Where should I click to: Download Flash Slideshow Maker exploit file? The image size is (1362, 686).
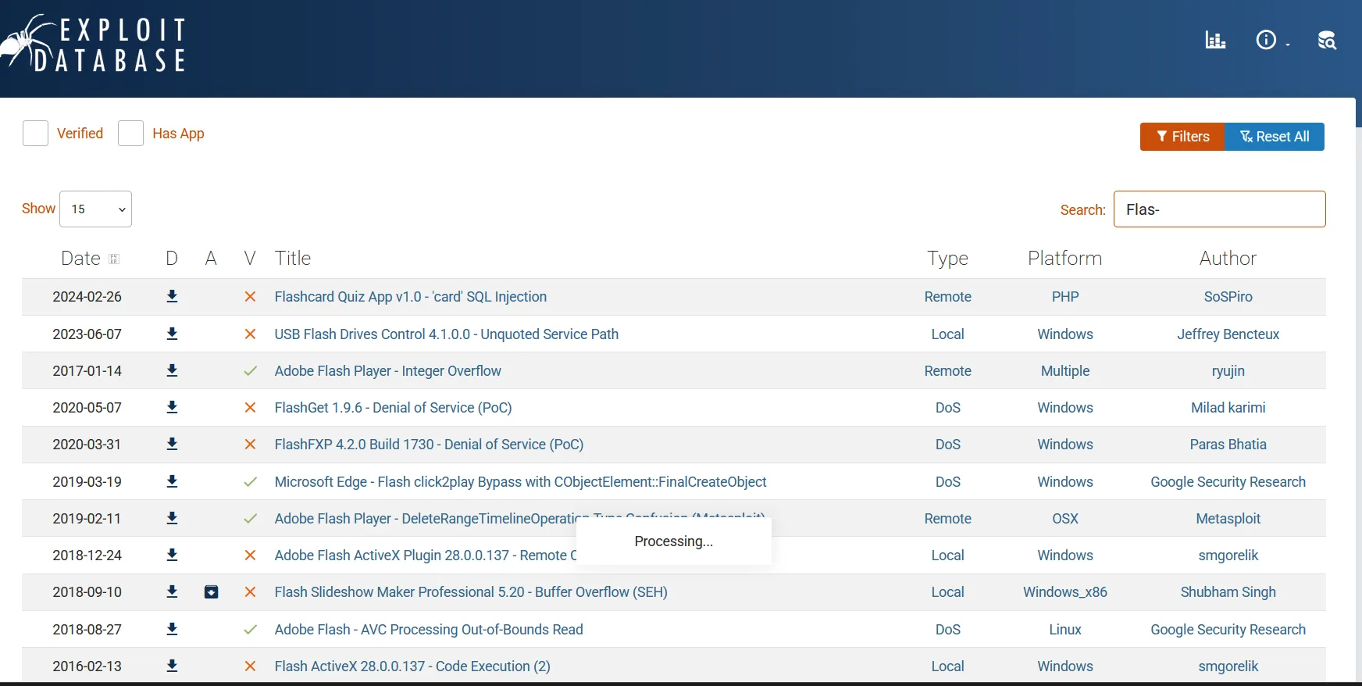pyautogui.click(x=173, y=591)
